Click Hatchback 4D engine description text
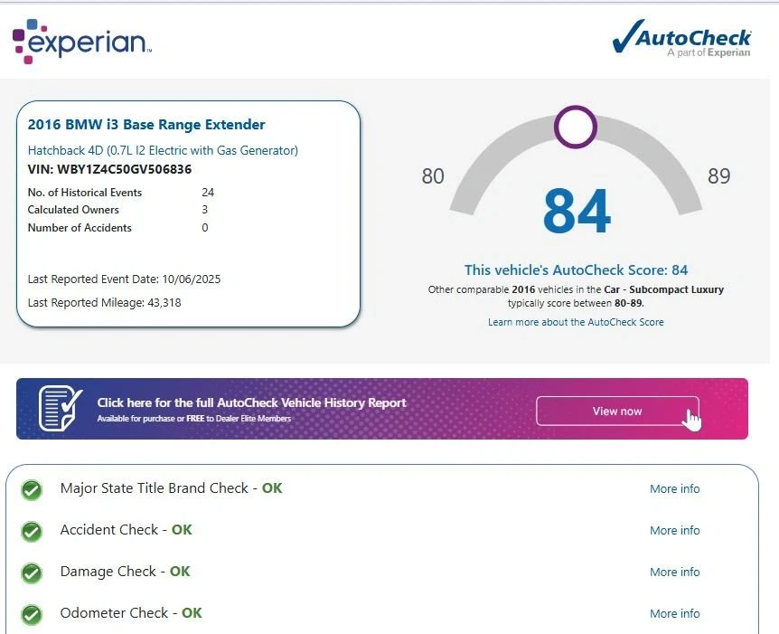Screen dimensions: 779x634 tap(163, 150)
